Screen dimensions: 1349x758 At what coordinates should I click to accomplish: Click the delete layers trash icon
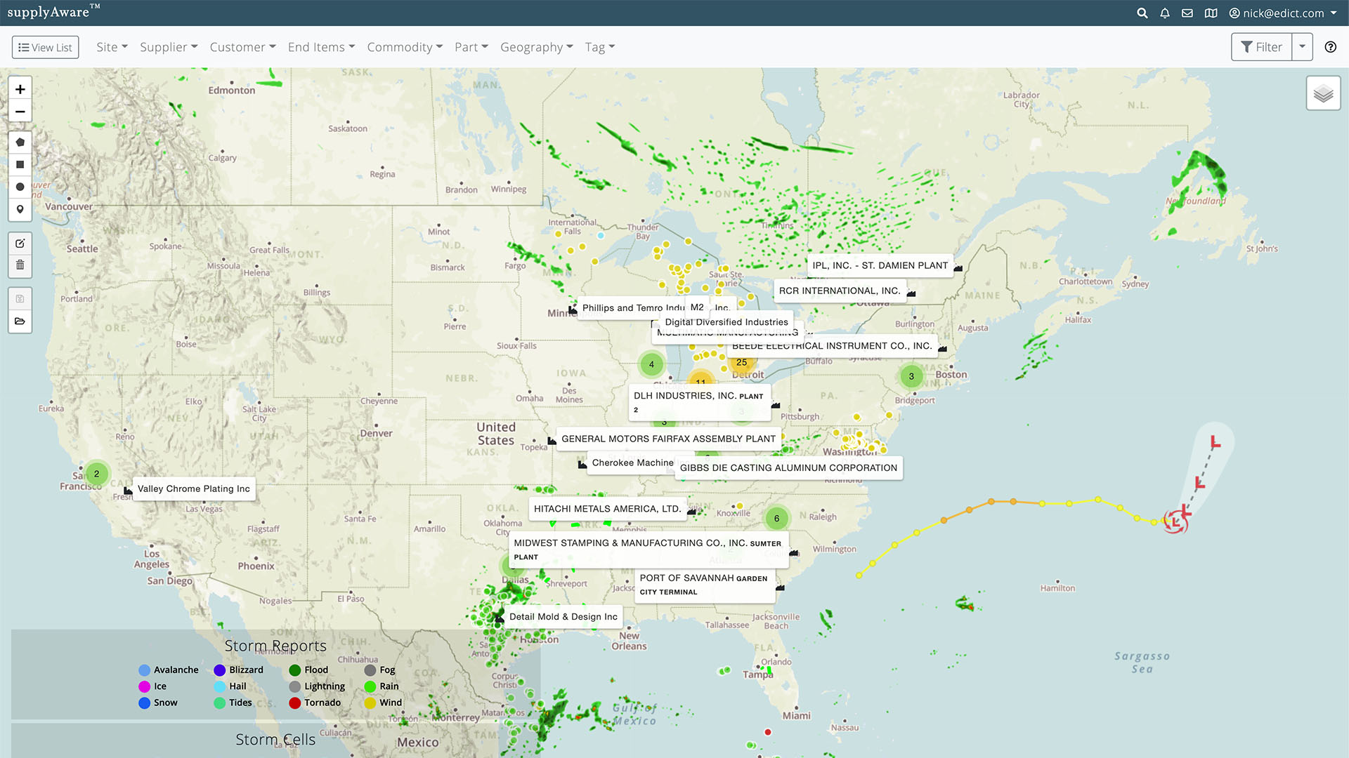pyautogui.click(x=20, y=265)
